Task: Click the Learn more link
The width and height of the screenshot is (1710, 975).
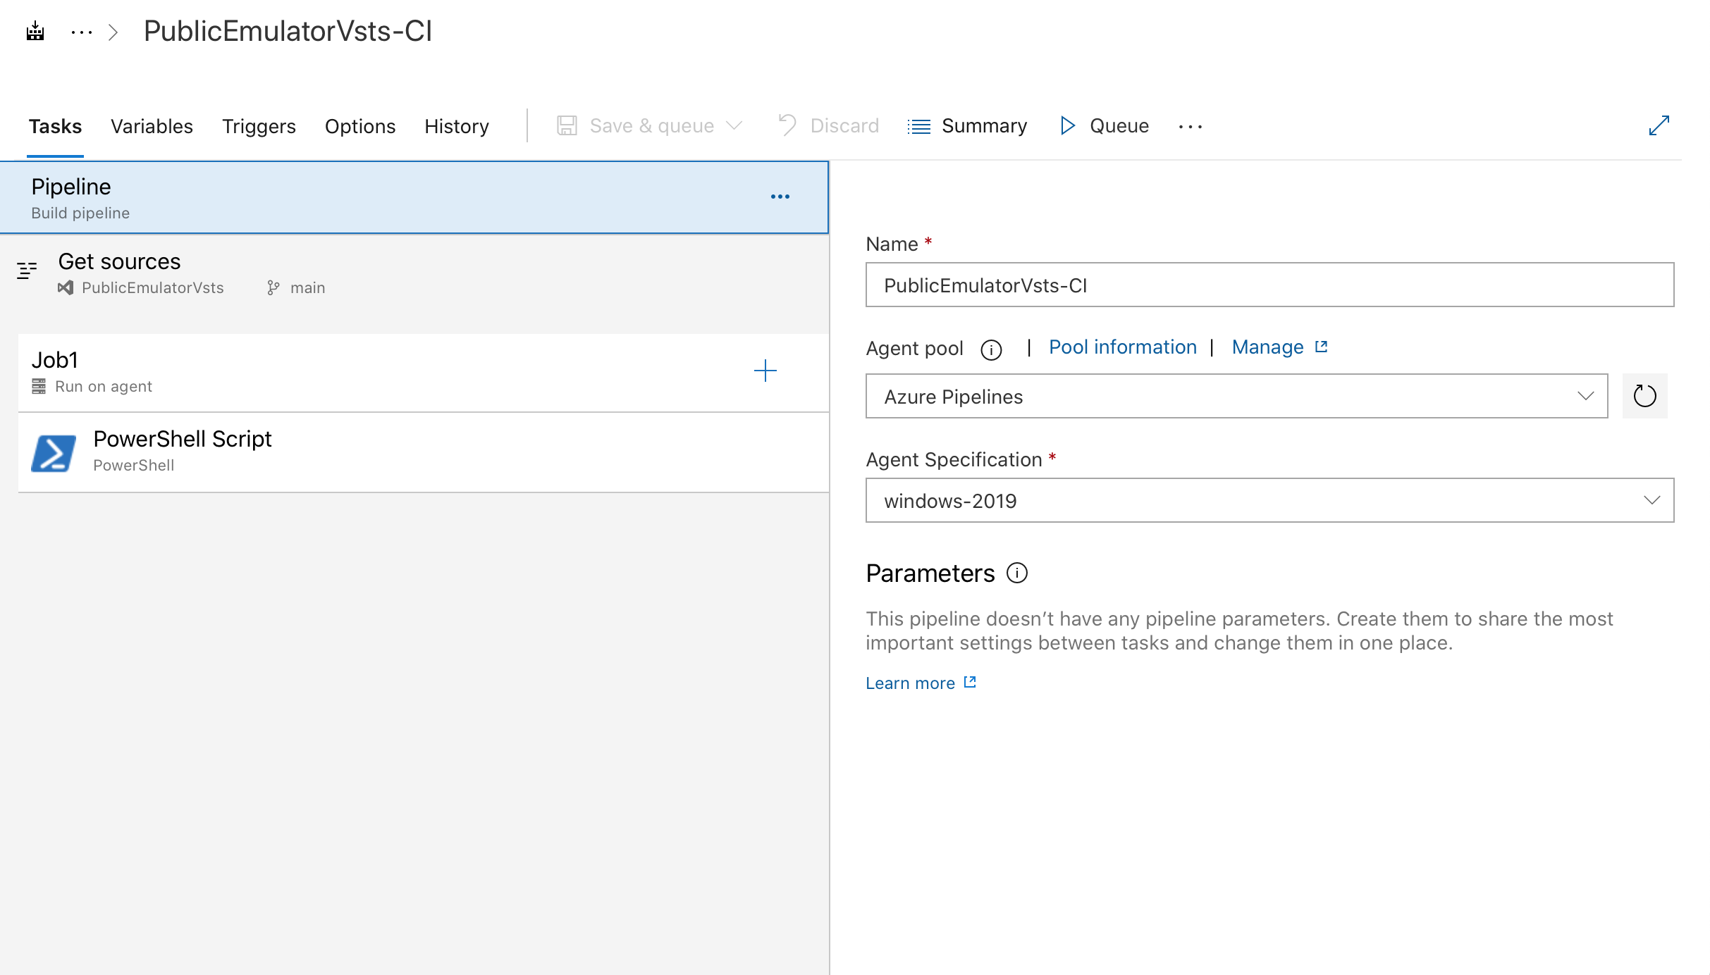Action: [920, 682]
